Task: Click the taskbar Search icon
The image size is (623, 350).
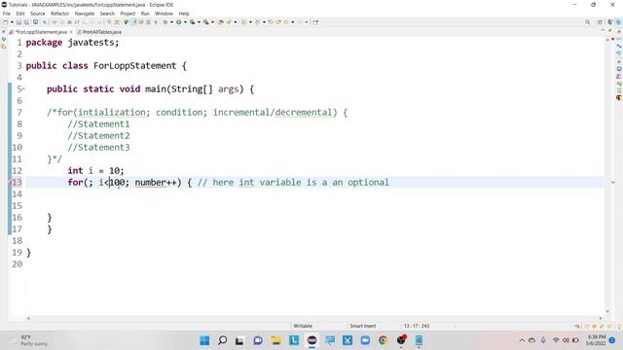Action: (223, 340)
